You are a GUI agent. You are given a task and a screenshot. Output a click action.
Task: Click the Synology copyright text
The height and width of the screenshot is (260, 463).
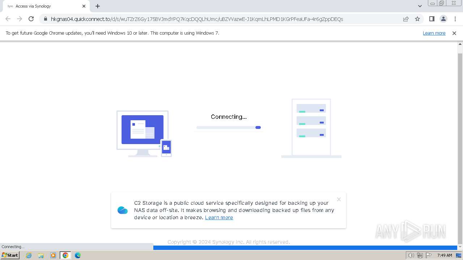229,242
